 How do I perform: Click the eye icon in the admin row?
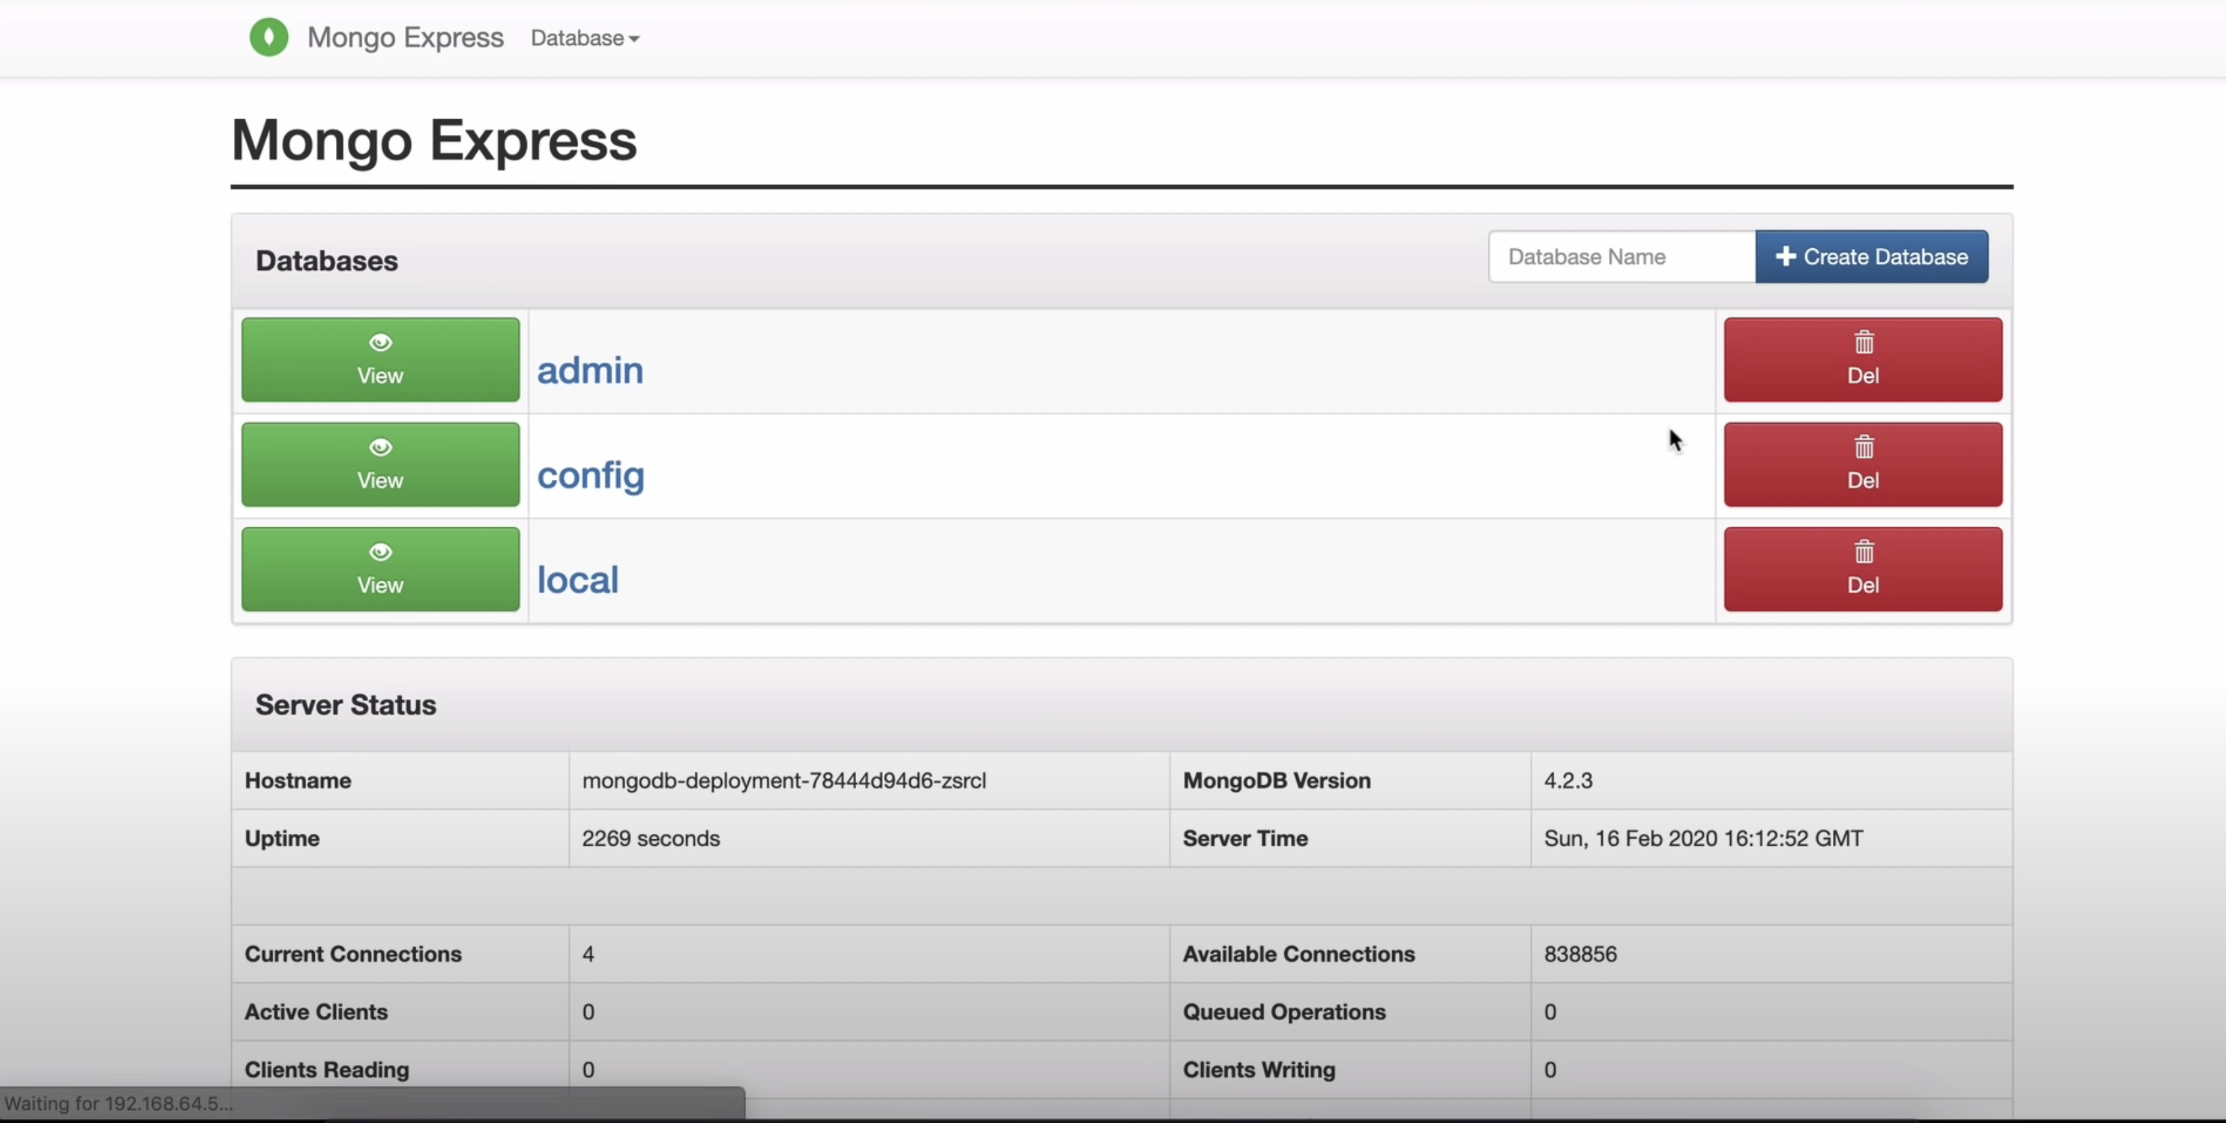[380, 343]
